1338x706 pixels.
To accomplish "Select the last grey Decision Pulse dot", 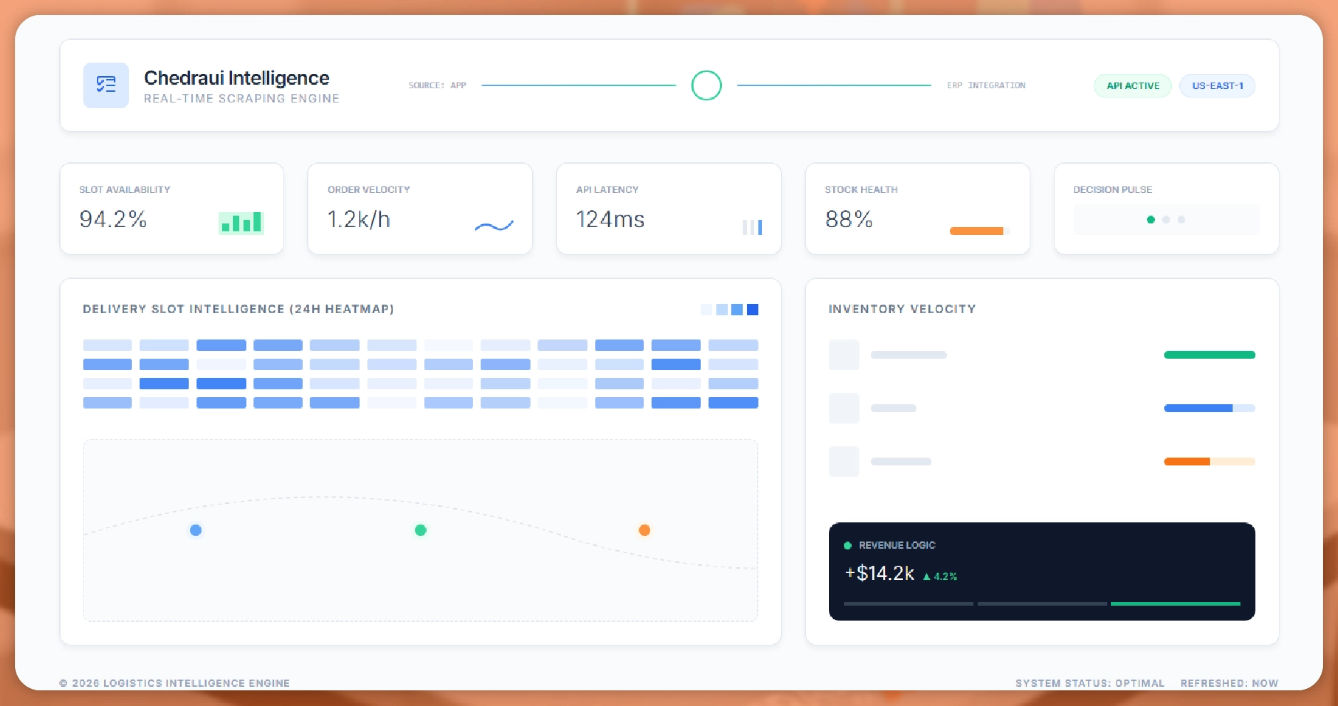I will coord(1181,220).
